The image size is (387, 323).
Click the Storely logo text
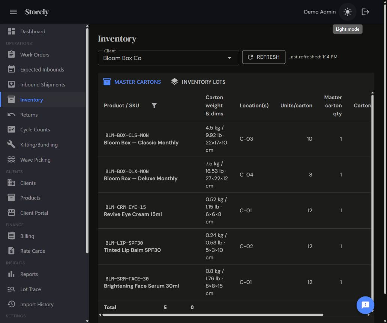click(x=37, y=12)
